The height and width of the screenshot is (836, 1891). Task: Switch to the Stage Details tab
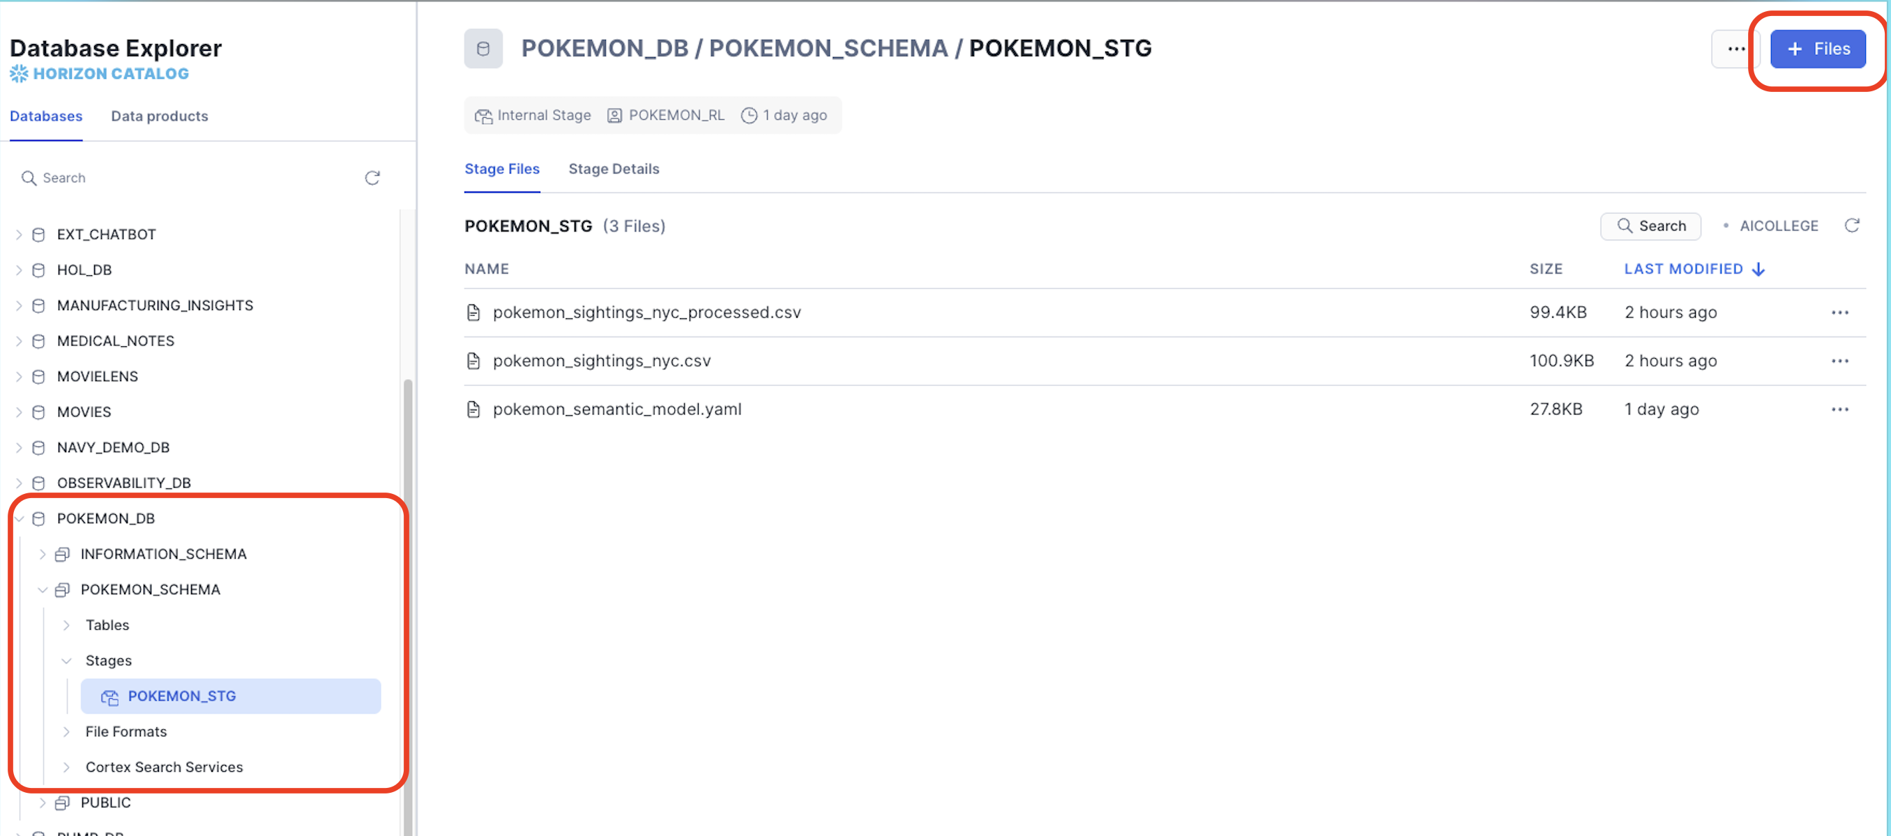(x=614, y=169)
